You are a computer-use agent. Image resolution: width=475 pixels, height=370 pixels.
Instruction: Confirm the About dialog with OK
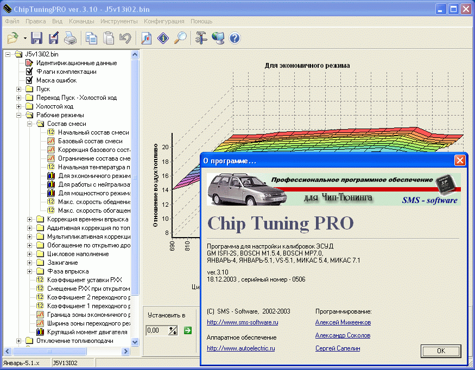tap(441, 351)
